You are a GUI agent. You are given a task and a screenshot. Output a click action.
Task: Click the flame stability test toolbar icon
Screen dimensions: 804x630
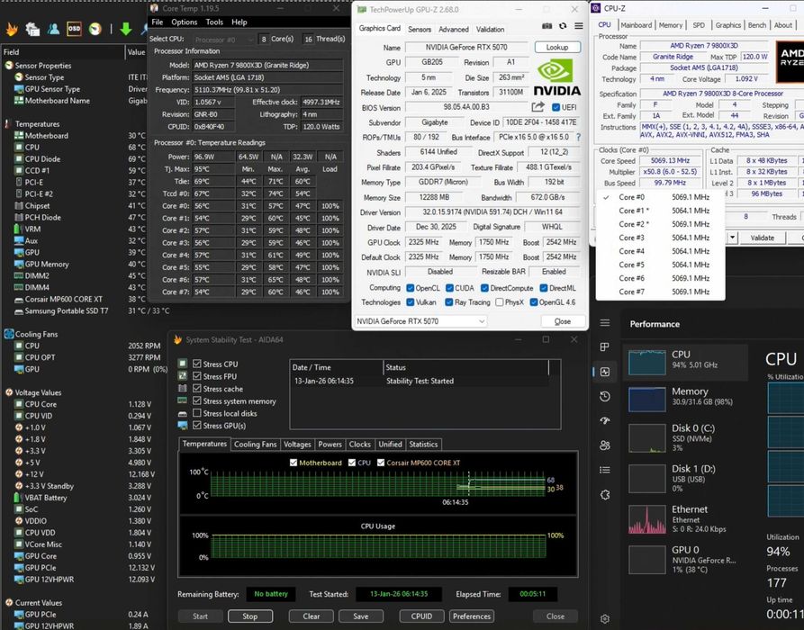[12, 29]
